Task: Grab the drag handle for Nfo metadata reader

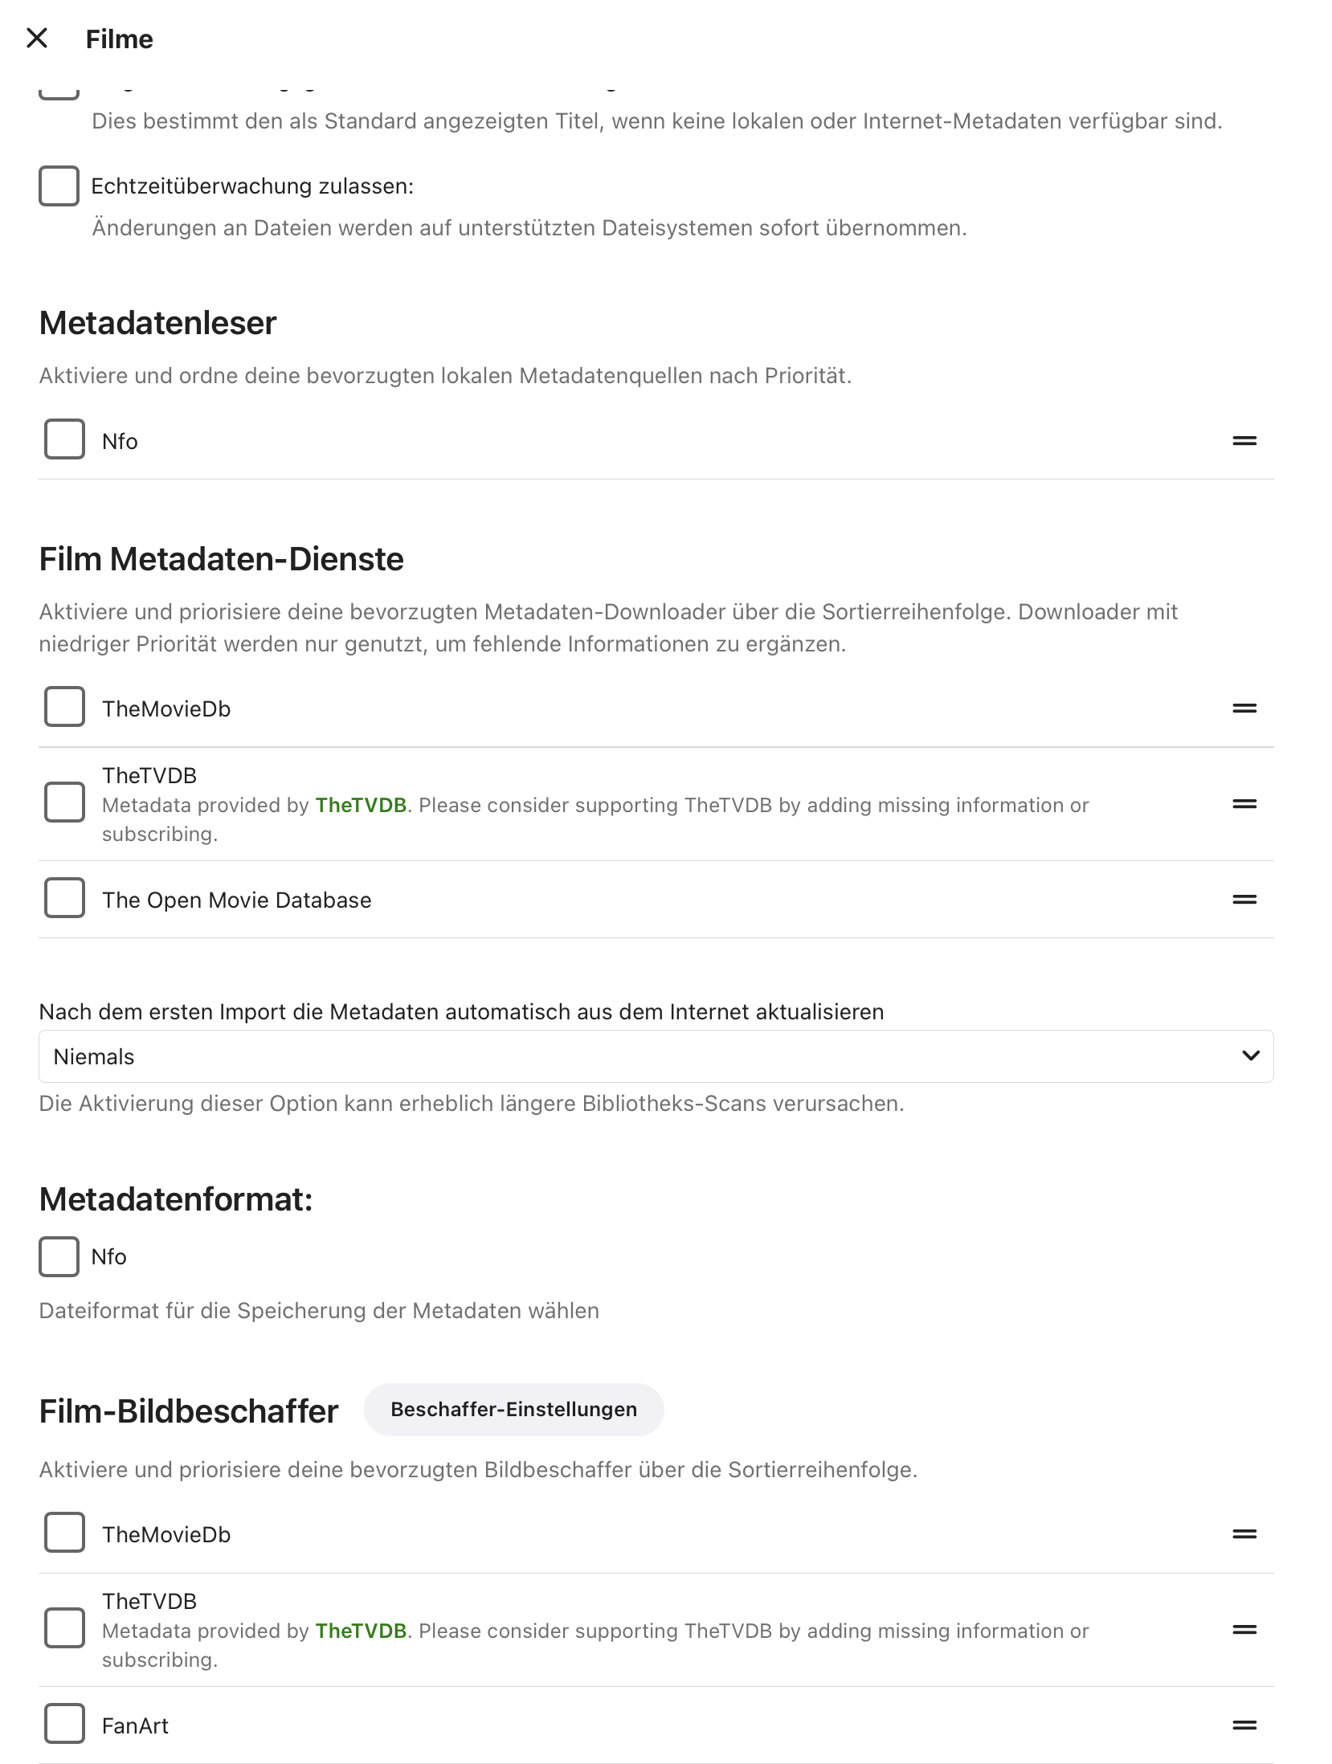Action: coord(1244,441)
